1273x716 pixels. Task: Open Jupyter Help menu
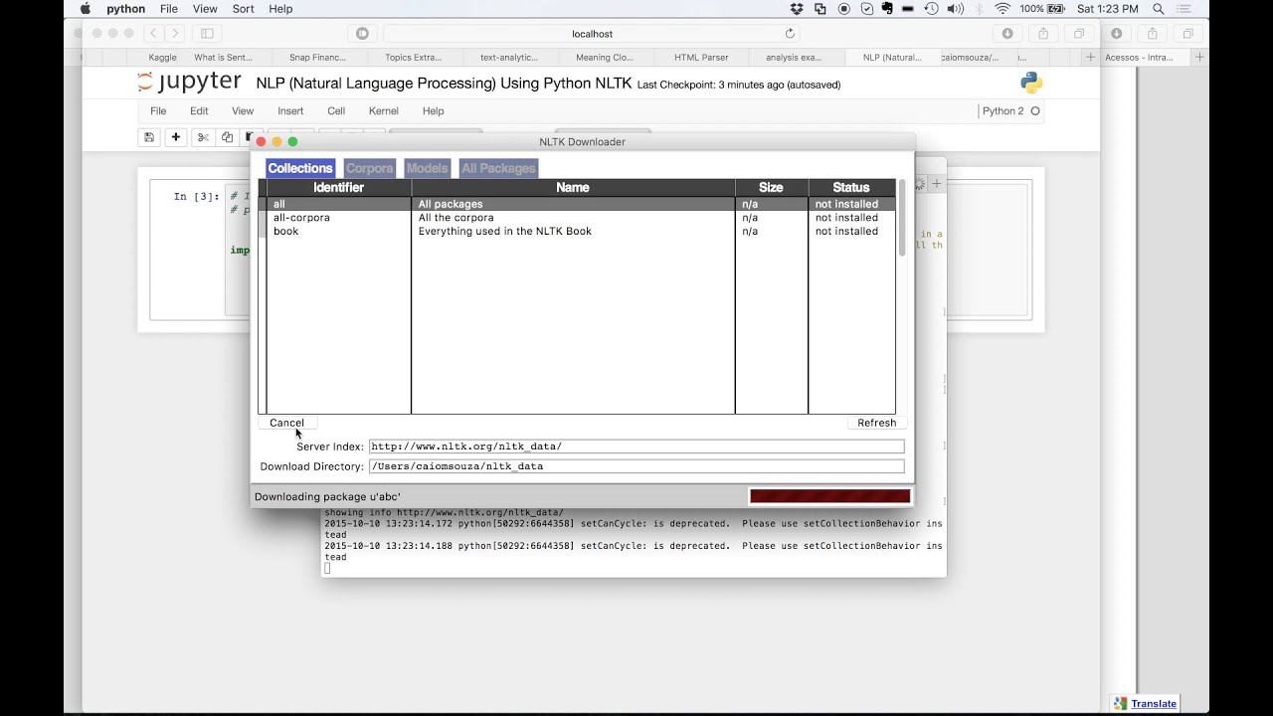433,111
